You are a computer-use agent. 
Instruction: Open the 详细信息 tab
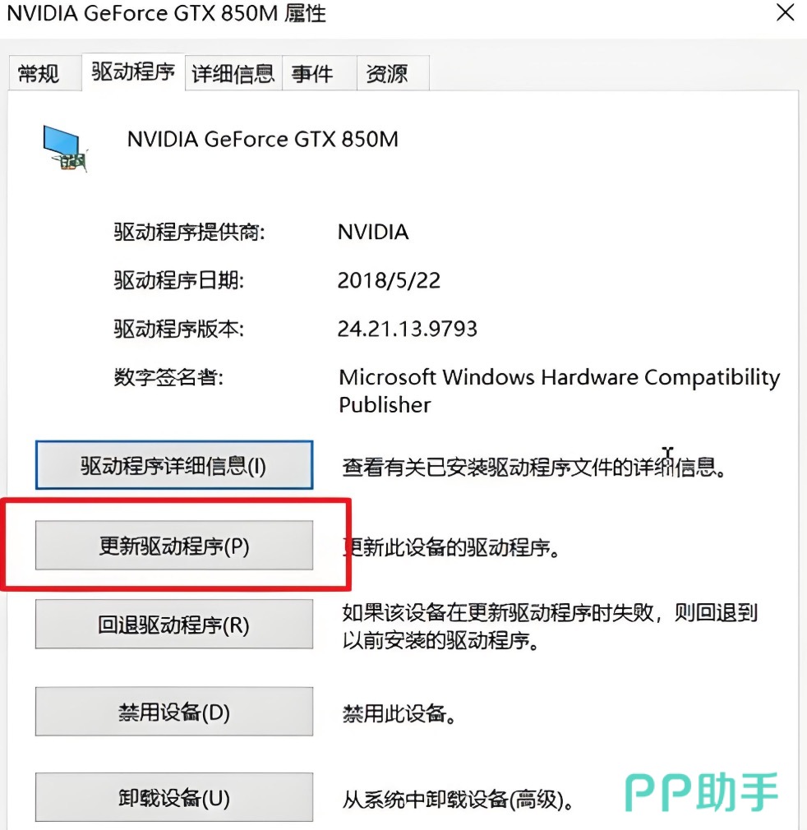(x=233, y=74)
